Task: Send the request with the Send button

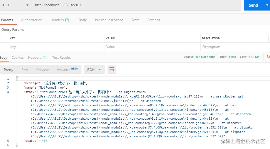Action: coord(253,5)
